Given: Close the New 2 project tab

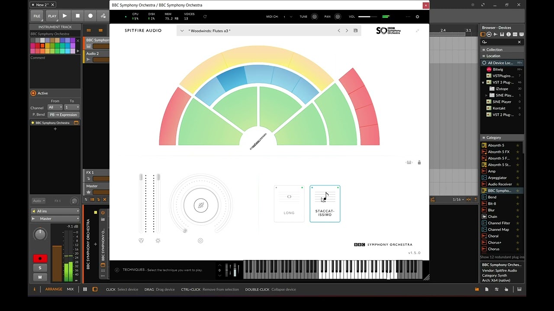Looking at the screenshot, I should point(52,5).
